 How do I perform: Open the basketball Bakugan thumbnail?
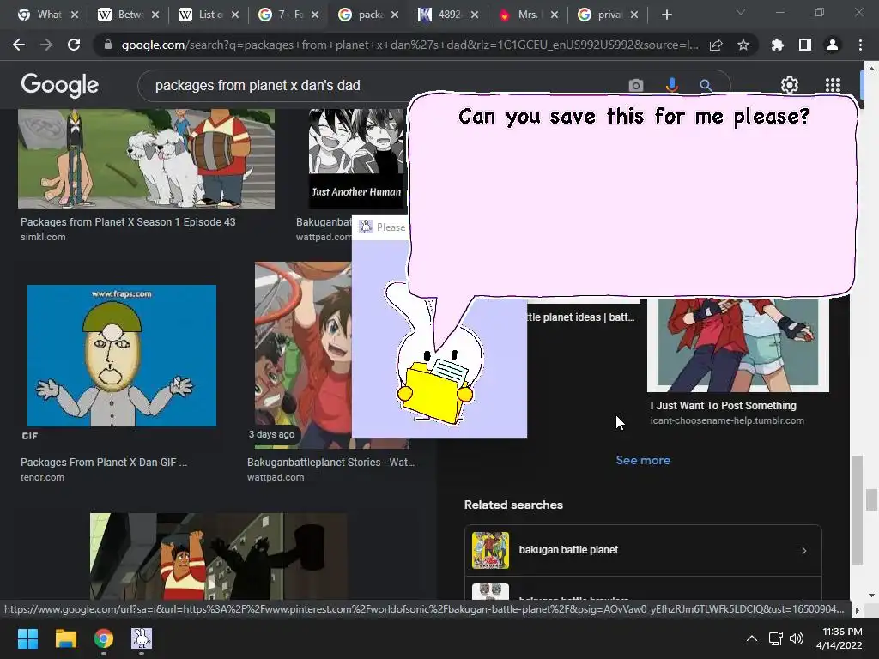pyautogui.click(x=303, y=355)
